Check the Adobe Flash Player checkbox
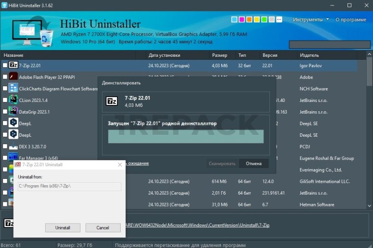The width and height of the screenshot is (373, 248). click(x=5, y=77)
